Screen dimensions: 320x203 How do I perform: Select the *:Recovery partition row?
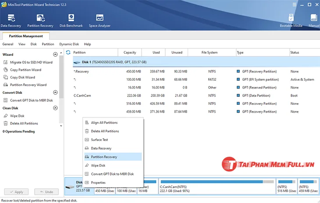click(196, 72)
